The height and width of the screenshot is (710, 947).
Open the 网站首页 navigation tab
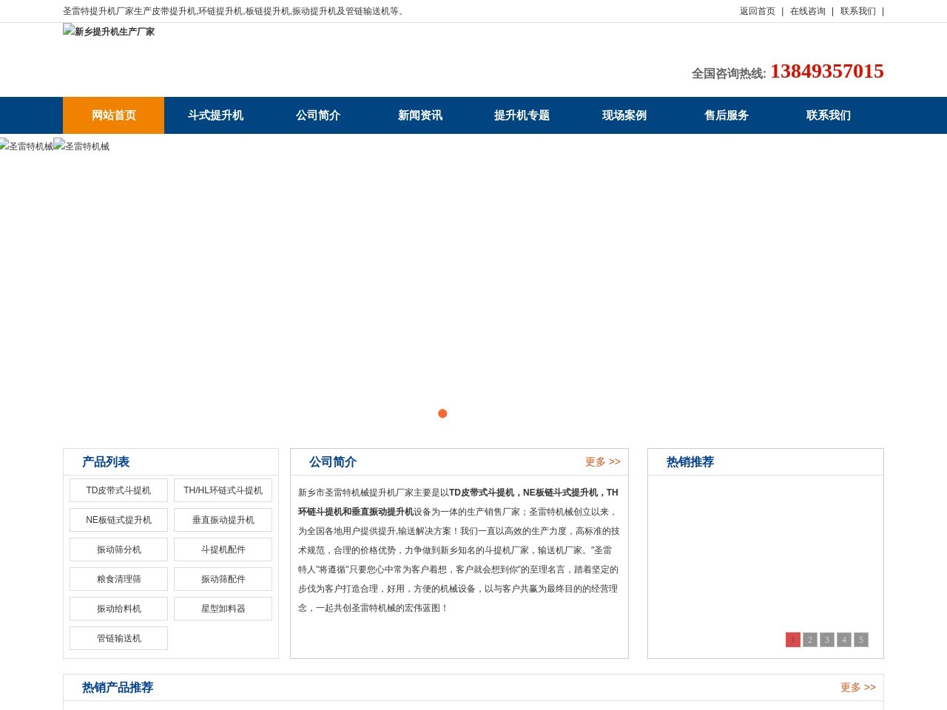click(x=113, y=115)
